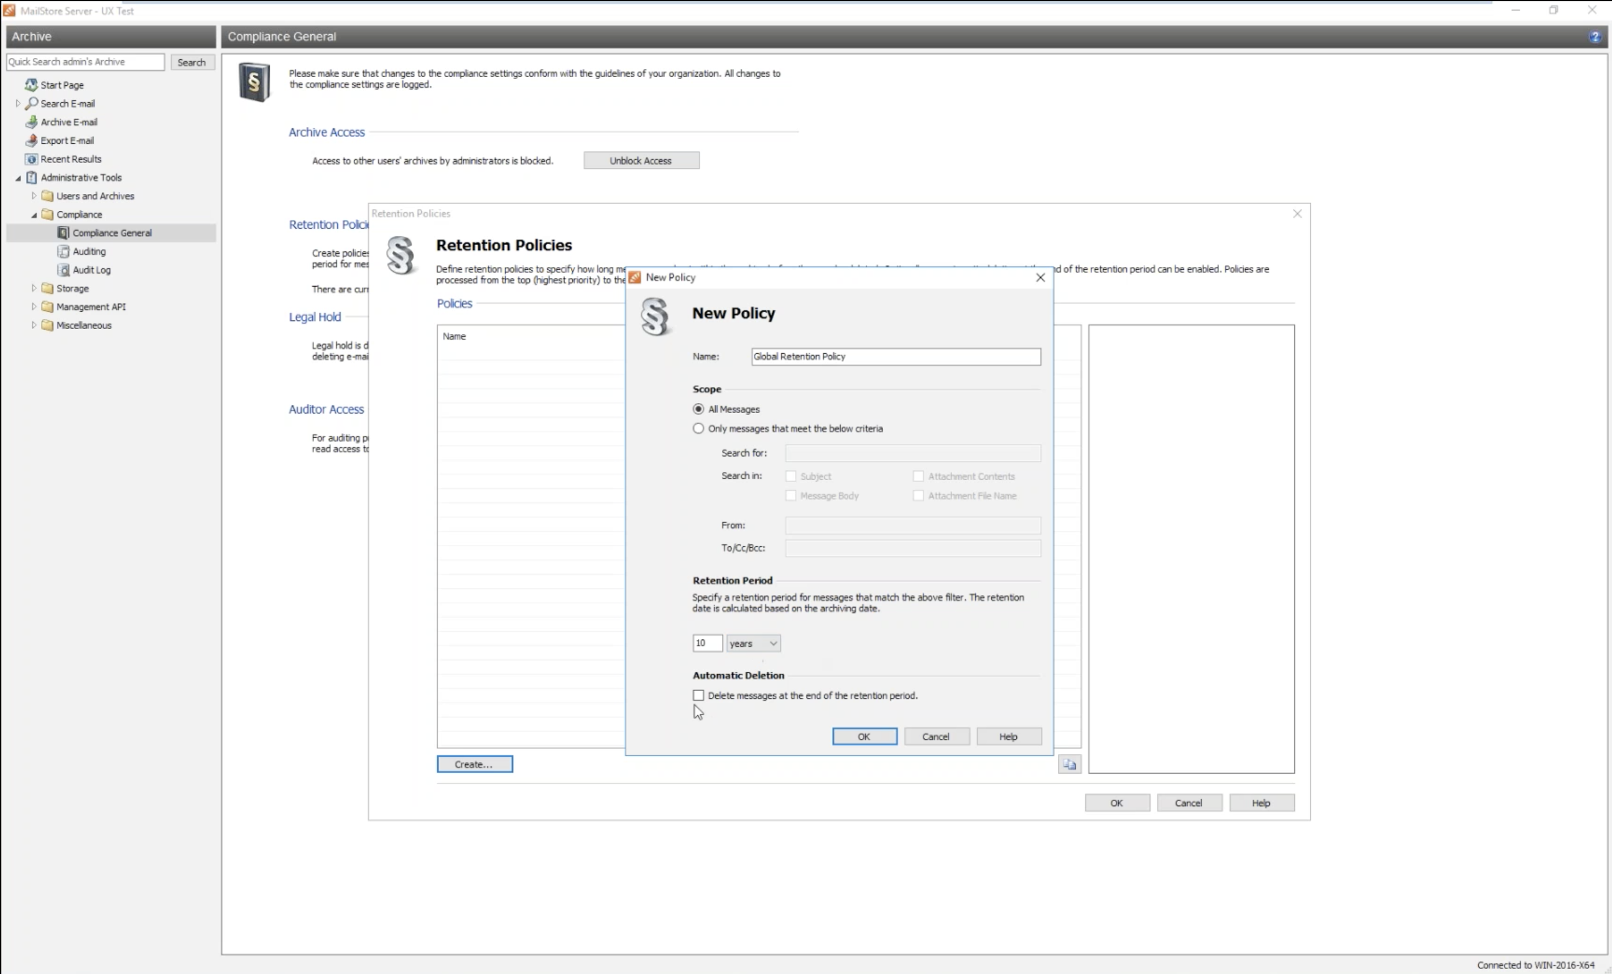Collapse the Compliance tree node
Viewport: 1612px width, 974px height.
click(34, 215)
